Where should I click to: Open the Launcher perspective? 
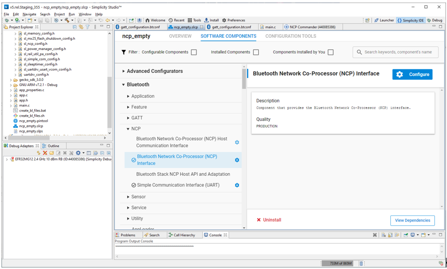tap(384, 20)
